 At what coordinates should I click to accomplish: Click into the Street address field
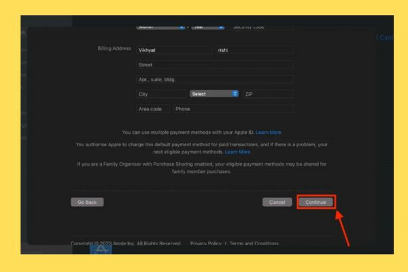[x=215, y=65]
